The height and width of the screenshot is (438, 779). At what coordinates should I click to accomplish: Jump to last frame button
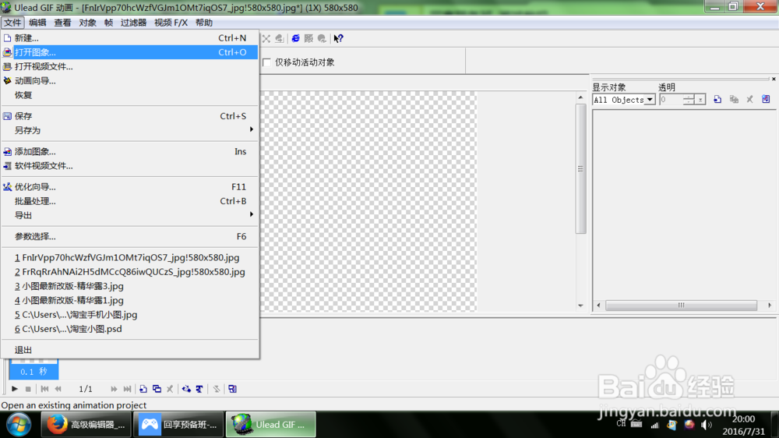(x=127, y=389)
